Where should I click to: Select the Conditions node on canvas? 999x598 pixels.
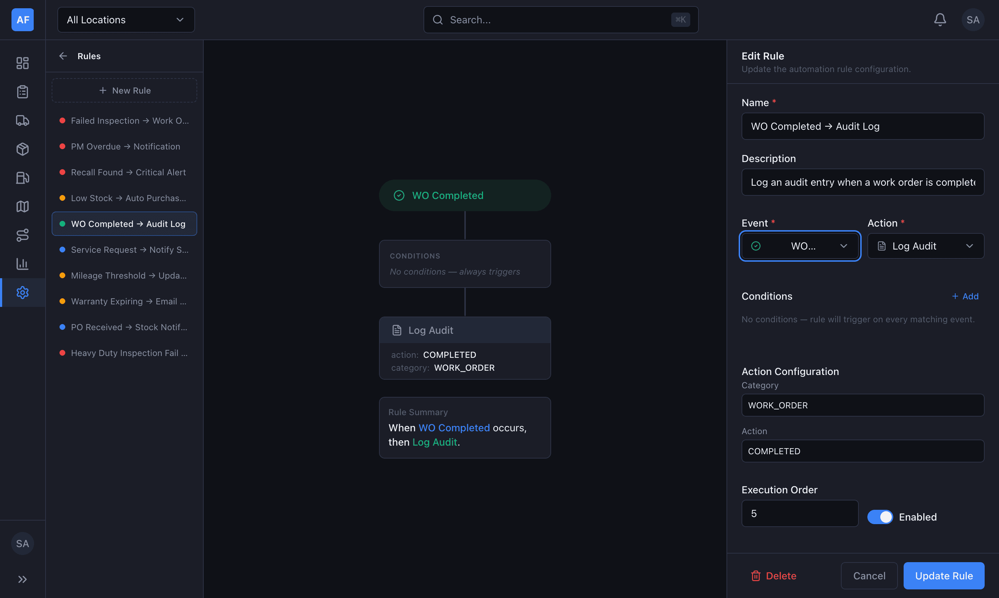coord(465,264)
